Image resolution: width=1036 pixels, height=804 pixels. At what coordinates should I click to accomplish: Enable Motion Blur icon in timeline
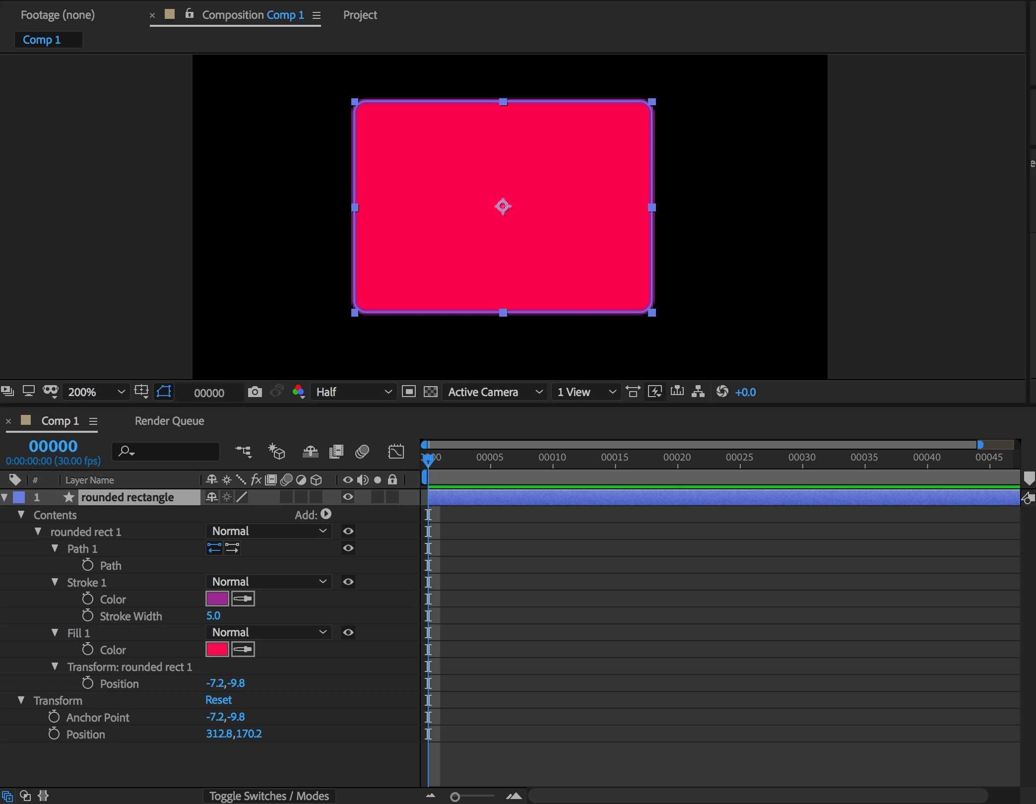coord(362,452)
